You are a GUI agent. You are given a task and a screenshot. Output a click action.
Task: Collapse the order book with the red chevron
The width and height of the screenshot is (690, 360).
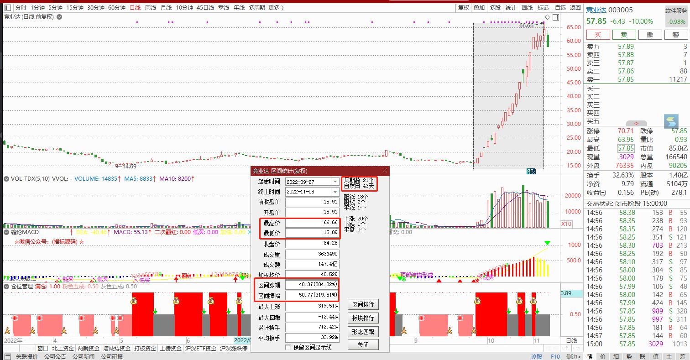(636, 124)
